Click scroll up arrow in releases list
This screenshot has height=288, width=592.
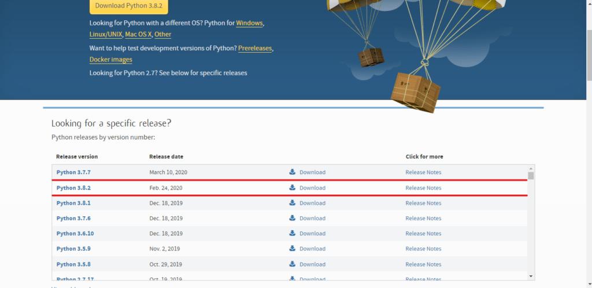531,168
